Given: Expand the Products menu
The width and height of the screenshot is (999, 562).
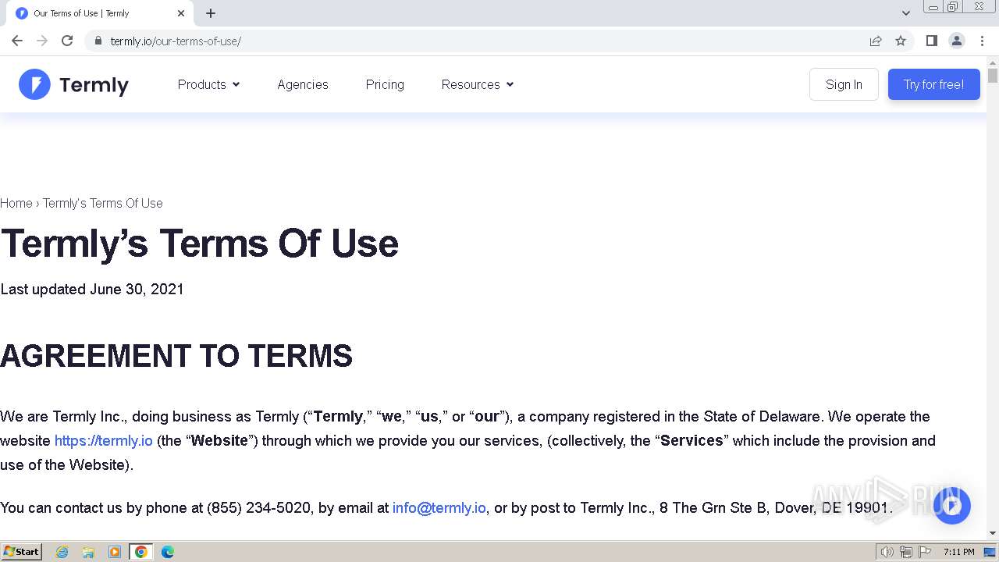Looking at the screenshot, I should [x=208, y=84].
